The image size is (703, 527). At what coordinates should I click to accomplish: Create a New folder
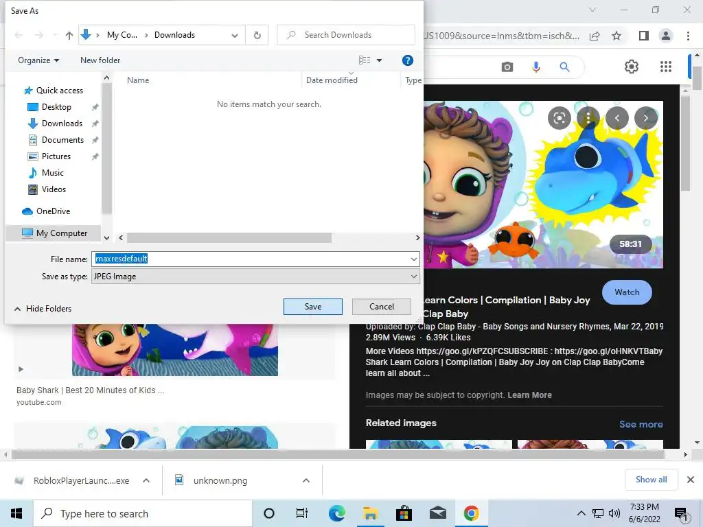pos(100,60)
